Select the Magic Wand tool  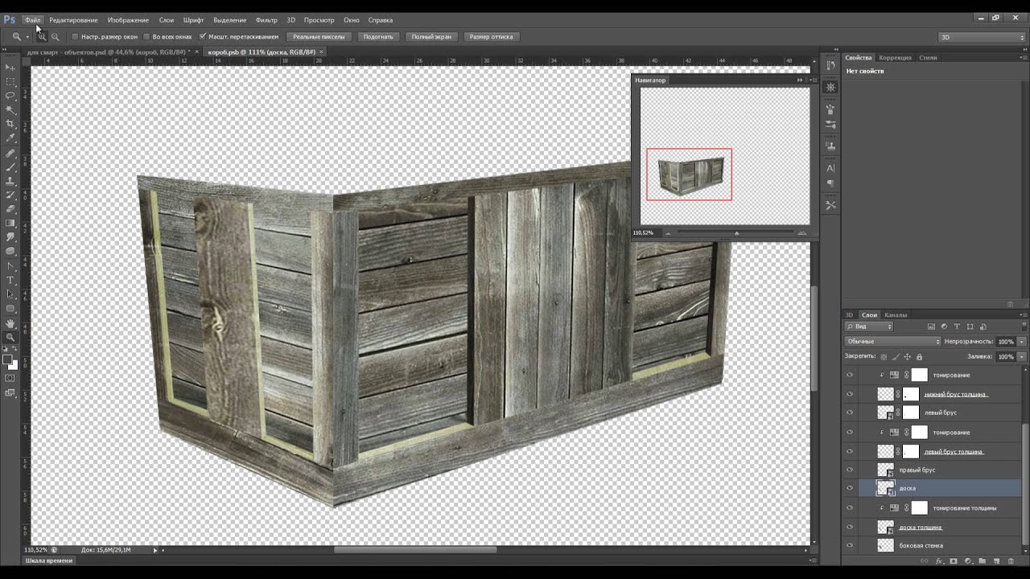[10, 109]
